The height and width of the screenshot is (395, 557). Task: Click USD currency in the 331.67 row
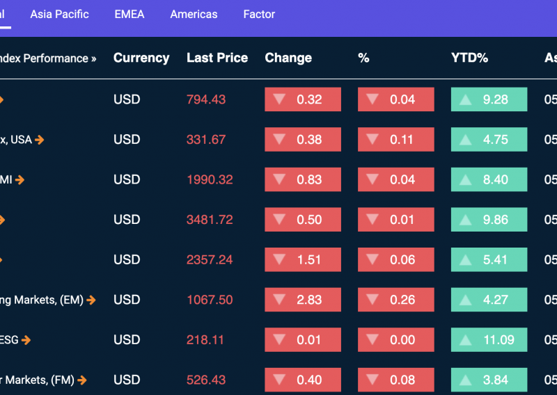(x=127, y=140)
